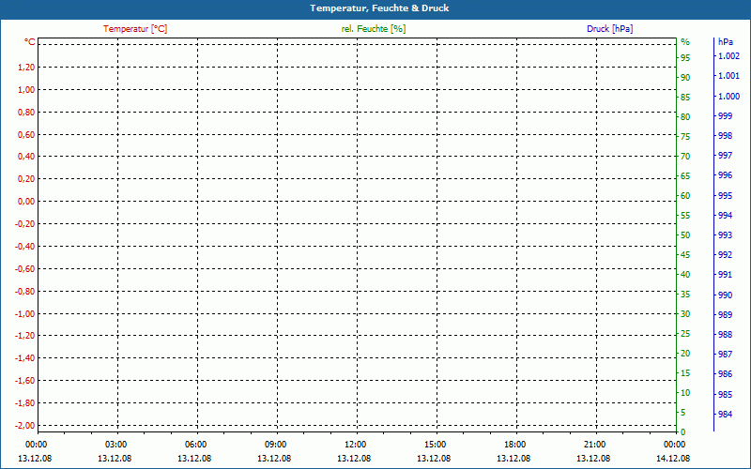Select the blue 989 pressure axis label
The width and height of the screenshot is (751, 469).
point(725,315)
